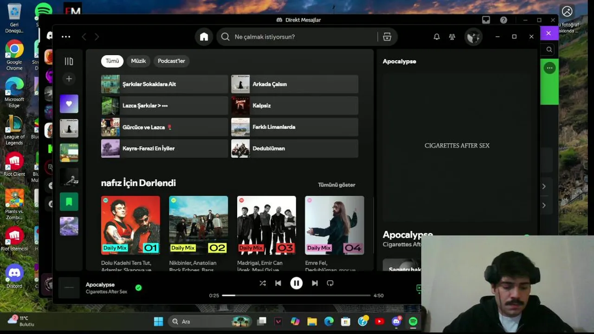Seek within song progress bar
Viewport: 594px width, 334px height.
coord(296,295)
